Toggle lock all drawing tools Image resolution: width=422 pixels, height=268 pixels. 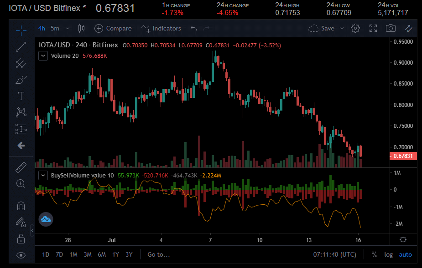tap(21, 239)
